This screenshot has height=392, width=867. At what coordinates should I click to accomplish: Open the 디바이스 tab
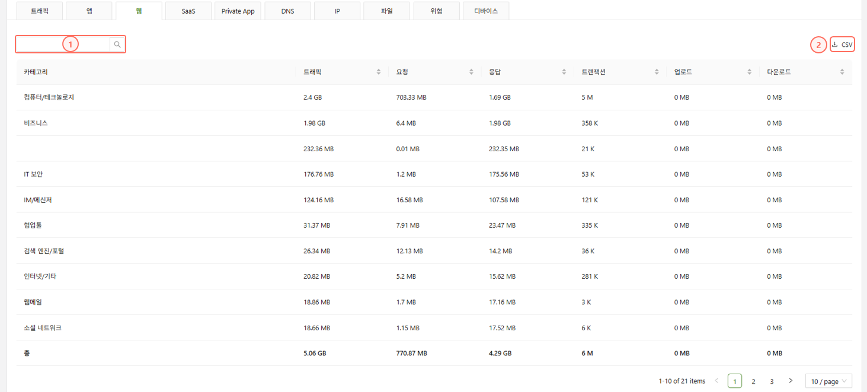[486, 11]
